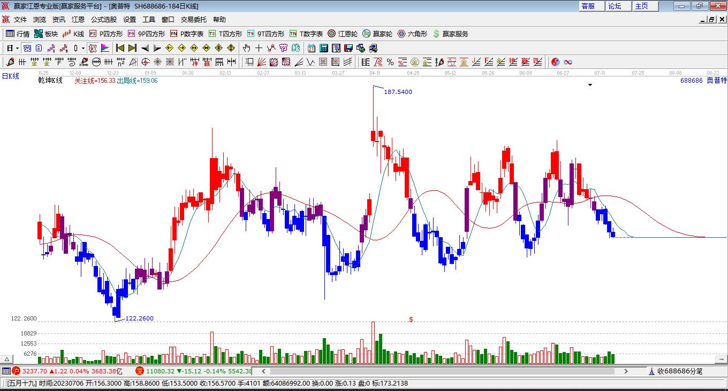The width and height of the screenshot is (728, 391).
Task: Jump to first bar arrow icon
Action: pos(120,48)
